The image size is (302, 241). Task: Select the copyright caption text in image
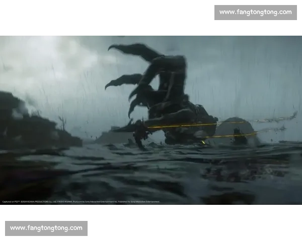[x=81, y=202]
